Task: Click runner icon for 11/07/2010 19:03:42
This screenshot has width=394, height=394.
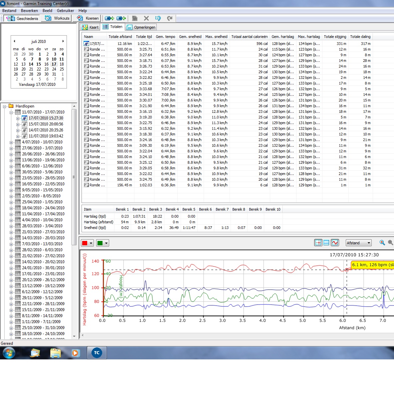Action: (24, 136)
